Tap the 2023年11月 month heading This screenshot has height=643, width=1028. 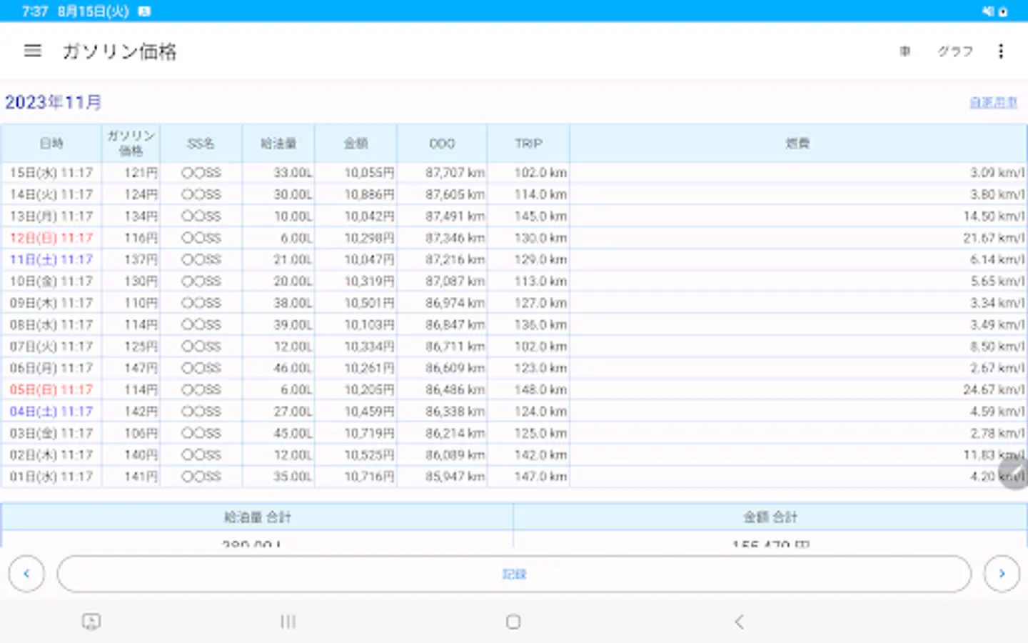(x=54, y=102)
